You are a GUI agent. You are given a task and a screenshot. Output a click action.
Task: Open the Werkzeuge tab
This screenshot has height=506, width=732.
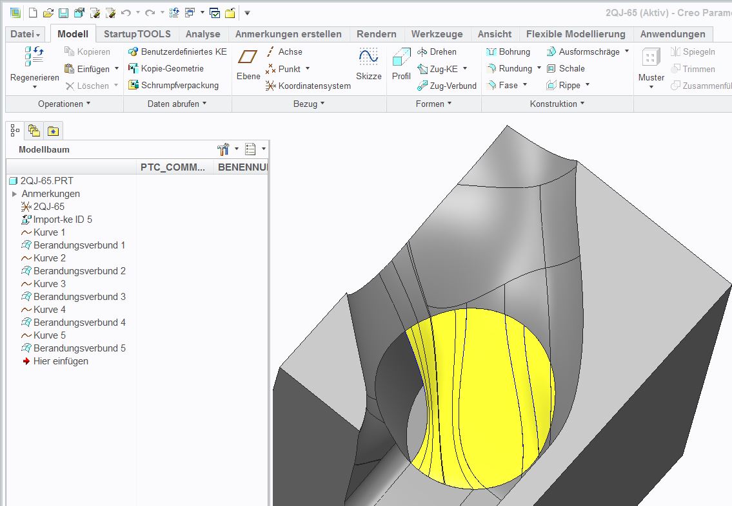click(437, 34)
